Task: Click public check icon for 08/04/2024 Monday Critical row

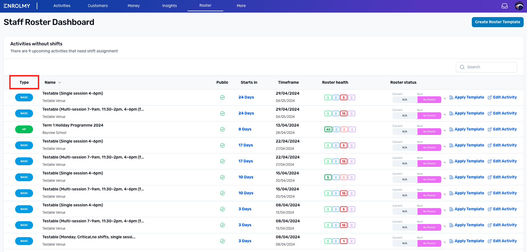Action: (222, 241)
